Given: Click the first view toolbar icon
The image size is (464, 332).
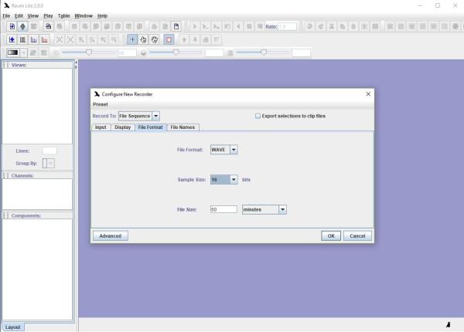Looking at the screenshot, I should 12,39.
